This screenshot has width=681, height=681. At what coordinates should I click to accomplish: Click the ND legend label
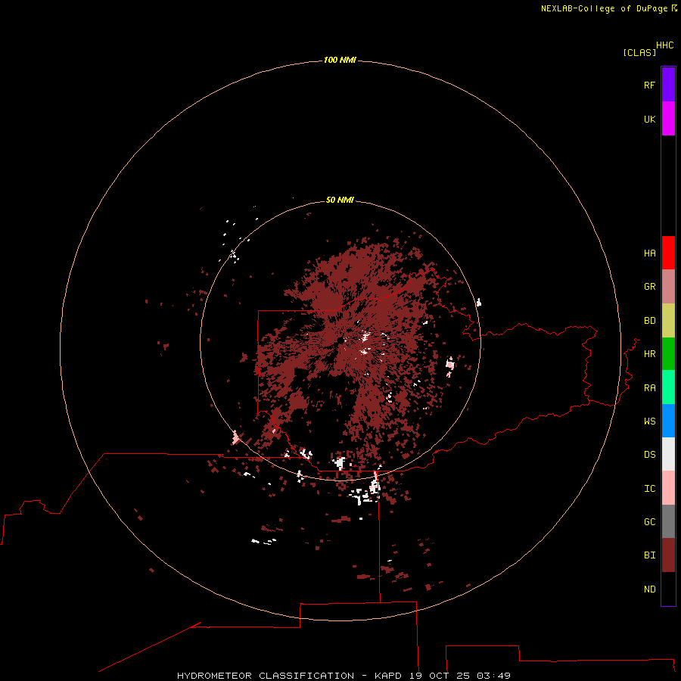coord(649,589)
